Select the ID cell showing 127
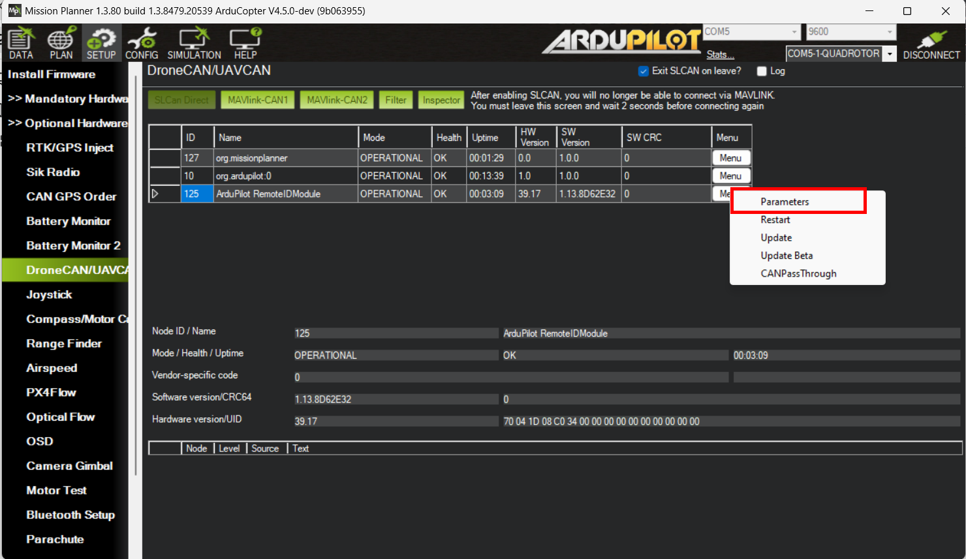Viewport: 966px width, 559px height. click(197, 158)
